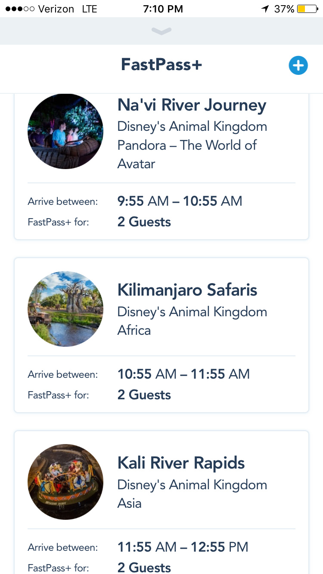Tap the 7:10 PM status bar clock
The height and width of the screenshot is (574, 323).
[x=163, y=9]
